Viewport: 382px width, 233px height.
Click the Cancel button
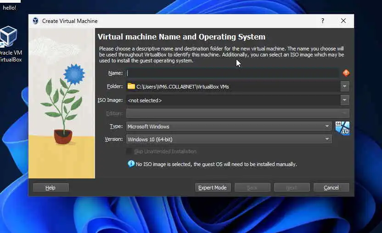pyautogui.click(x=331, y=188)
